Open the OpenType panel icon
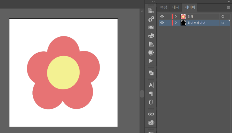232x133 pixels. [151, 102]
